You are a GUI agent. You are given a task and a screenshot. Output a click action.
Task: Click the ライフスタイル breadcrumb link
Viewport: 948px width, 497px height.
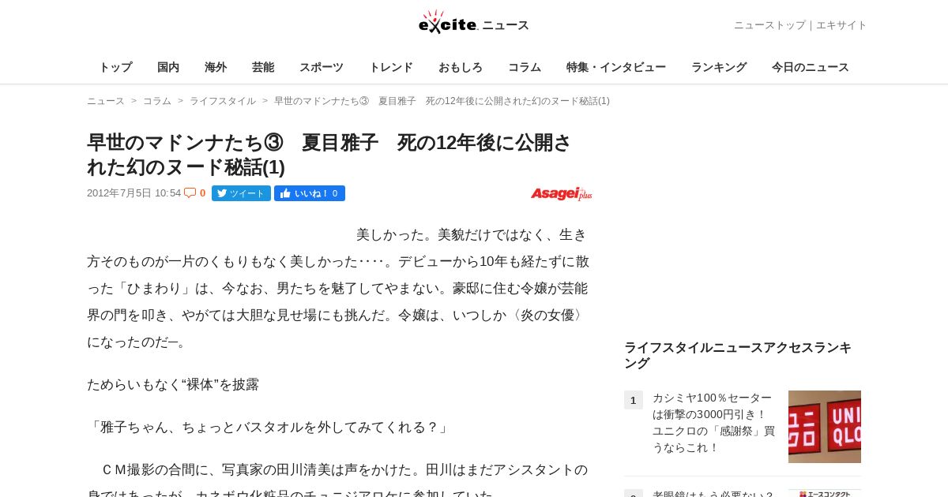coord(223,101)
